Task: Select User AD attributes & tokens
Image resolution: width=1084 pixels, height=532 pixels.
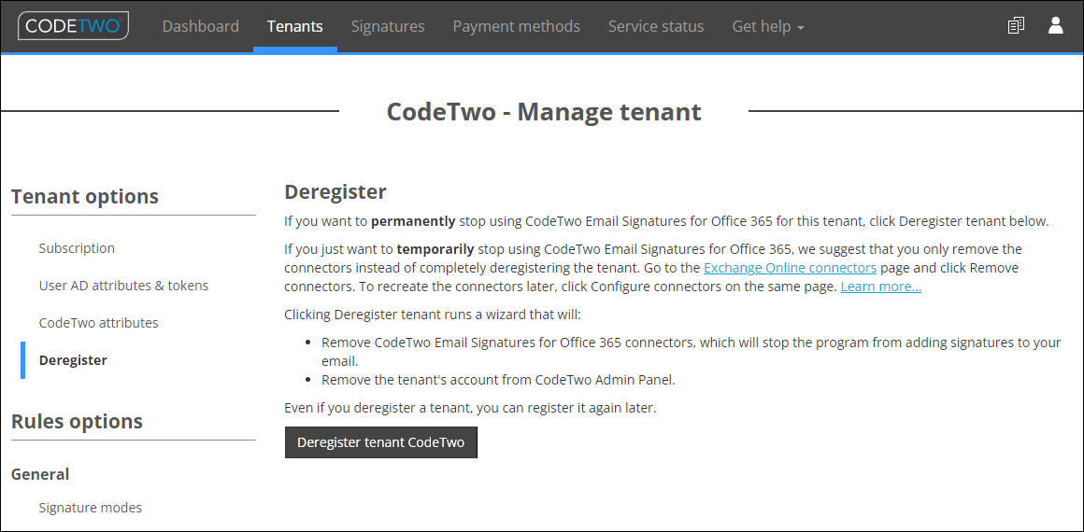Action: coord(123,286)
